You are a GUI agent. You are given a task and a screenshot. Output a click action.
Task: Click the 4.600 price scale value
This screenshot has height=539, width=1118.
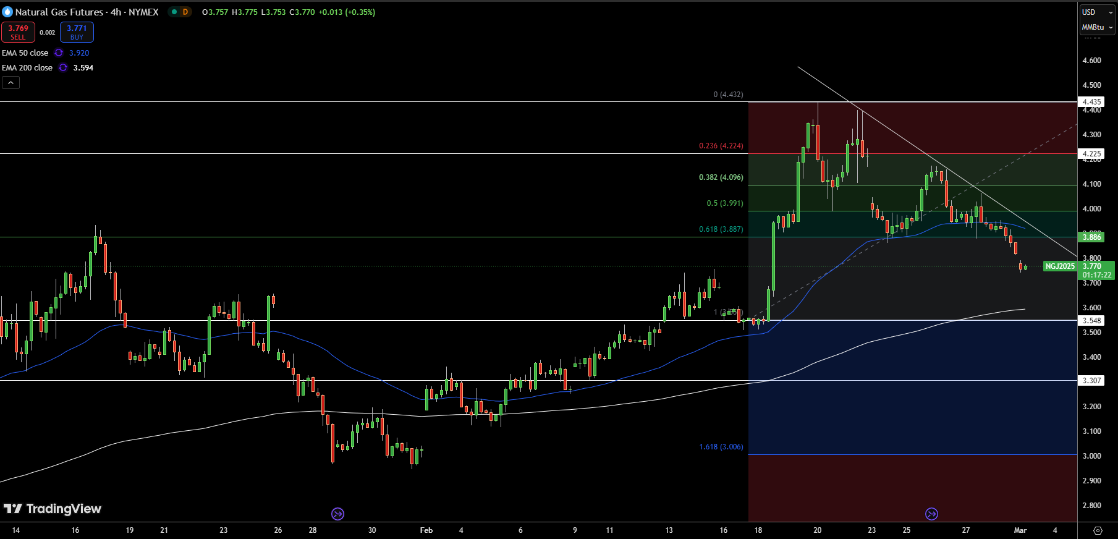click(x=1092, y=61)
